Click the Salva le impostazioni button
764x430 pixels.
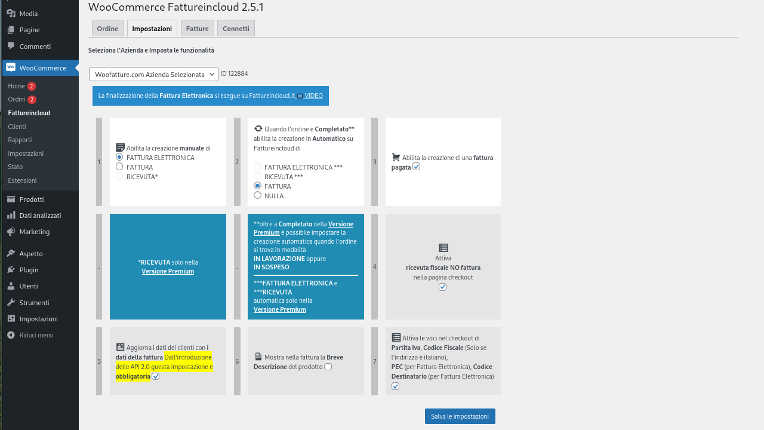pyautogui.click(x=460, y=416)
